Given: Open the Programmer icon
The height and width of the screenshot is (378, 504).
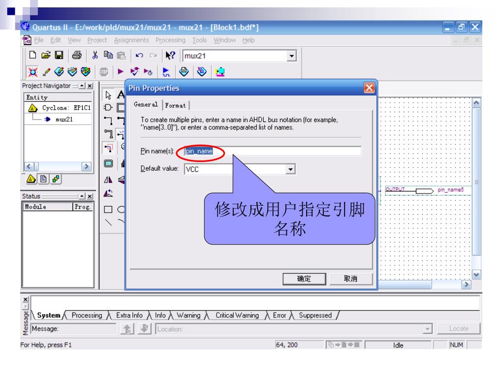Looking at the screenshot, I should point(201,71).
